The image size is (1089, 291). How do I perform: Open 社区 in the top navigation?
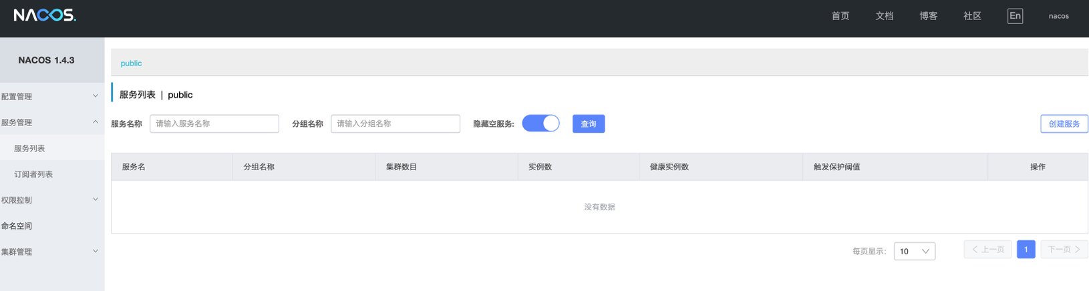click(x=972, y=16)
